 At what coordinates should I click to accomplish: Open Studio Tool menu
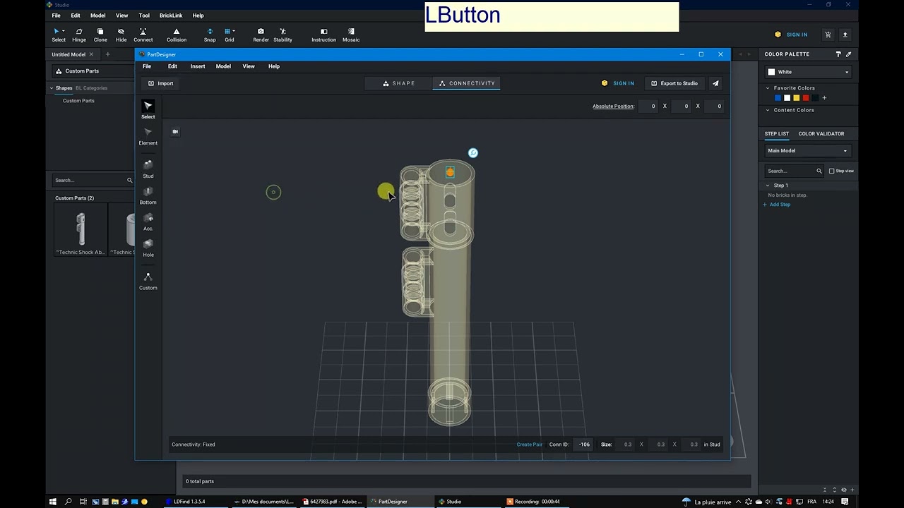[144, 16]
